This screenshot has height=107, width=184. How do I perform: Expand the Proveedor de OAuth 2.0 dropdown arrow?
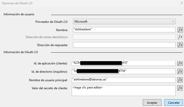click(x=173, y=22)
